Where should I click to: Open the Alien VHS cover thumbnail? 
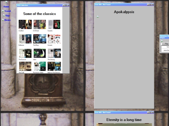(x=40, y=53)
